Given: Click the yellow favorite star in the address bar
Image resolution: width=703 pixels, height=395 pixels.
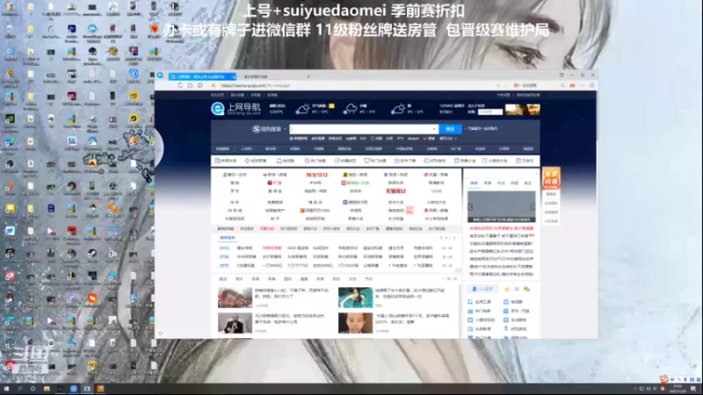Looking at the screenshot, I should pyautogui.click(x=214, y=85).
